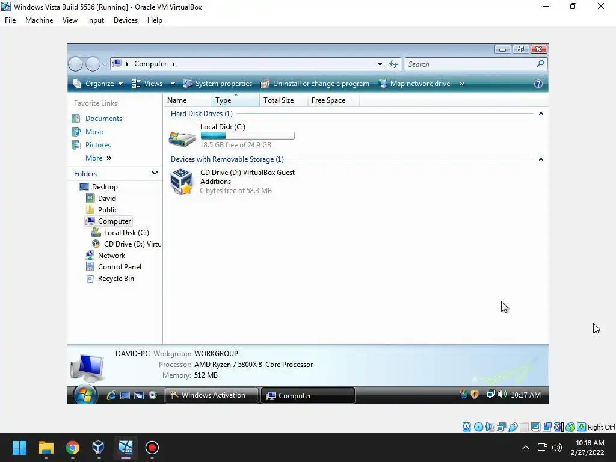
Task: Collapse Devices with Removable Storage group
Action: click(x=541, y=159)
